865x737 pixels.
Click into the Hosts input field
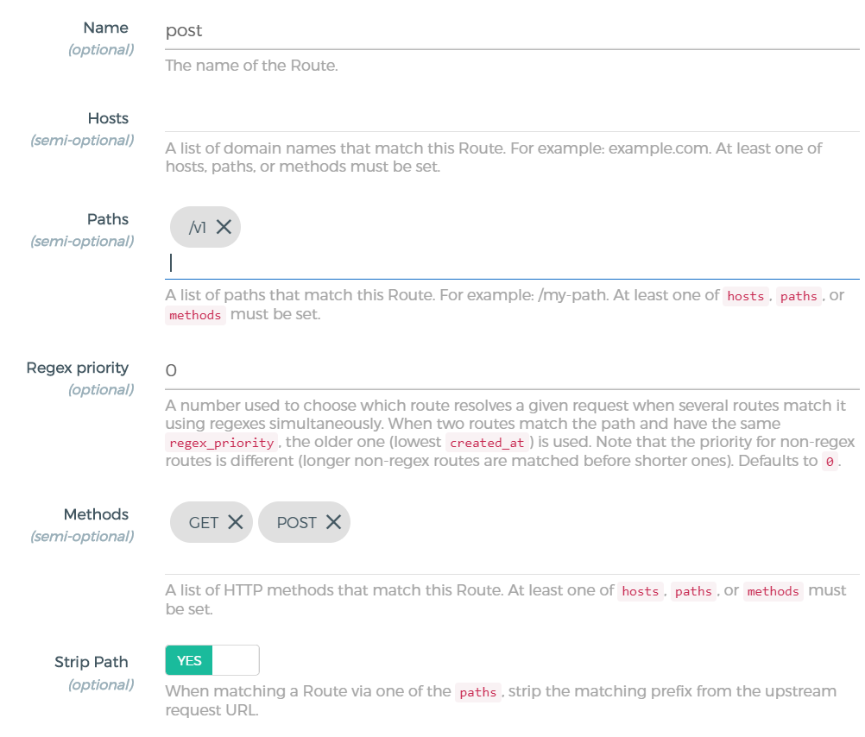(x=511, y=118)
